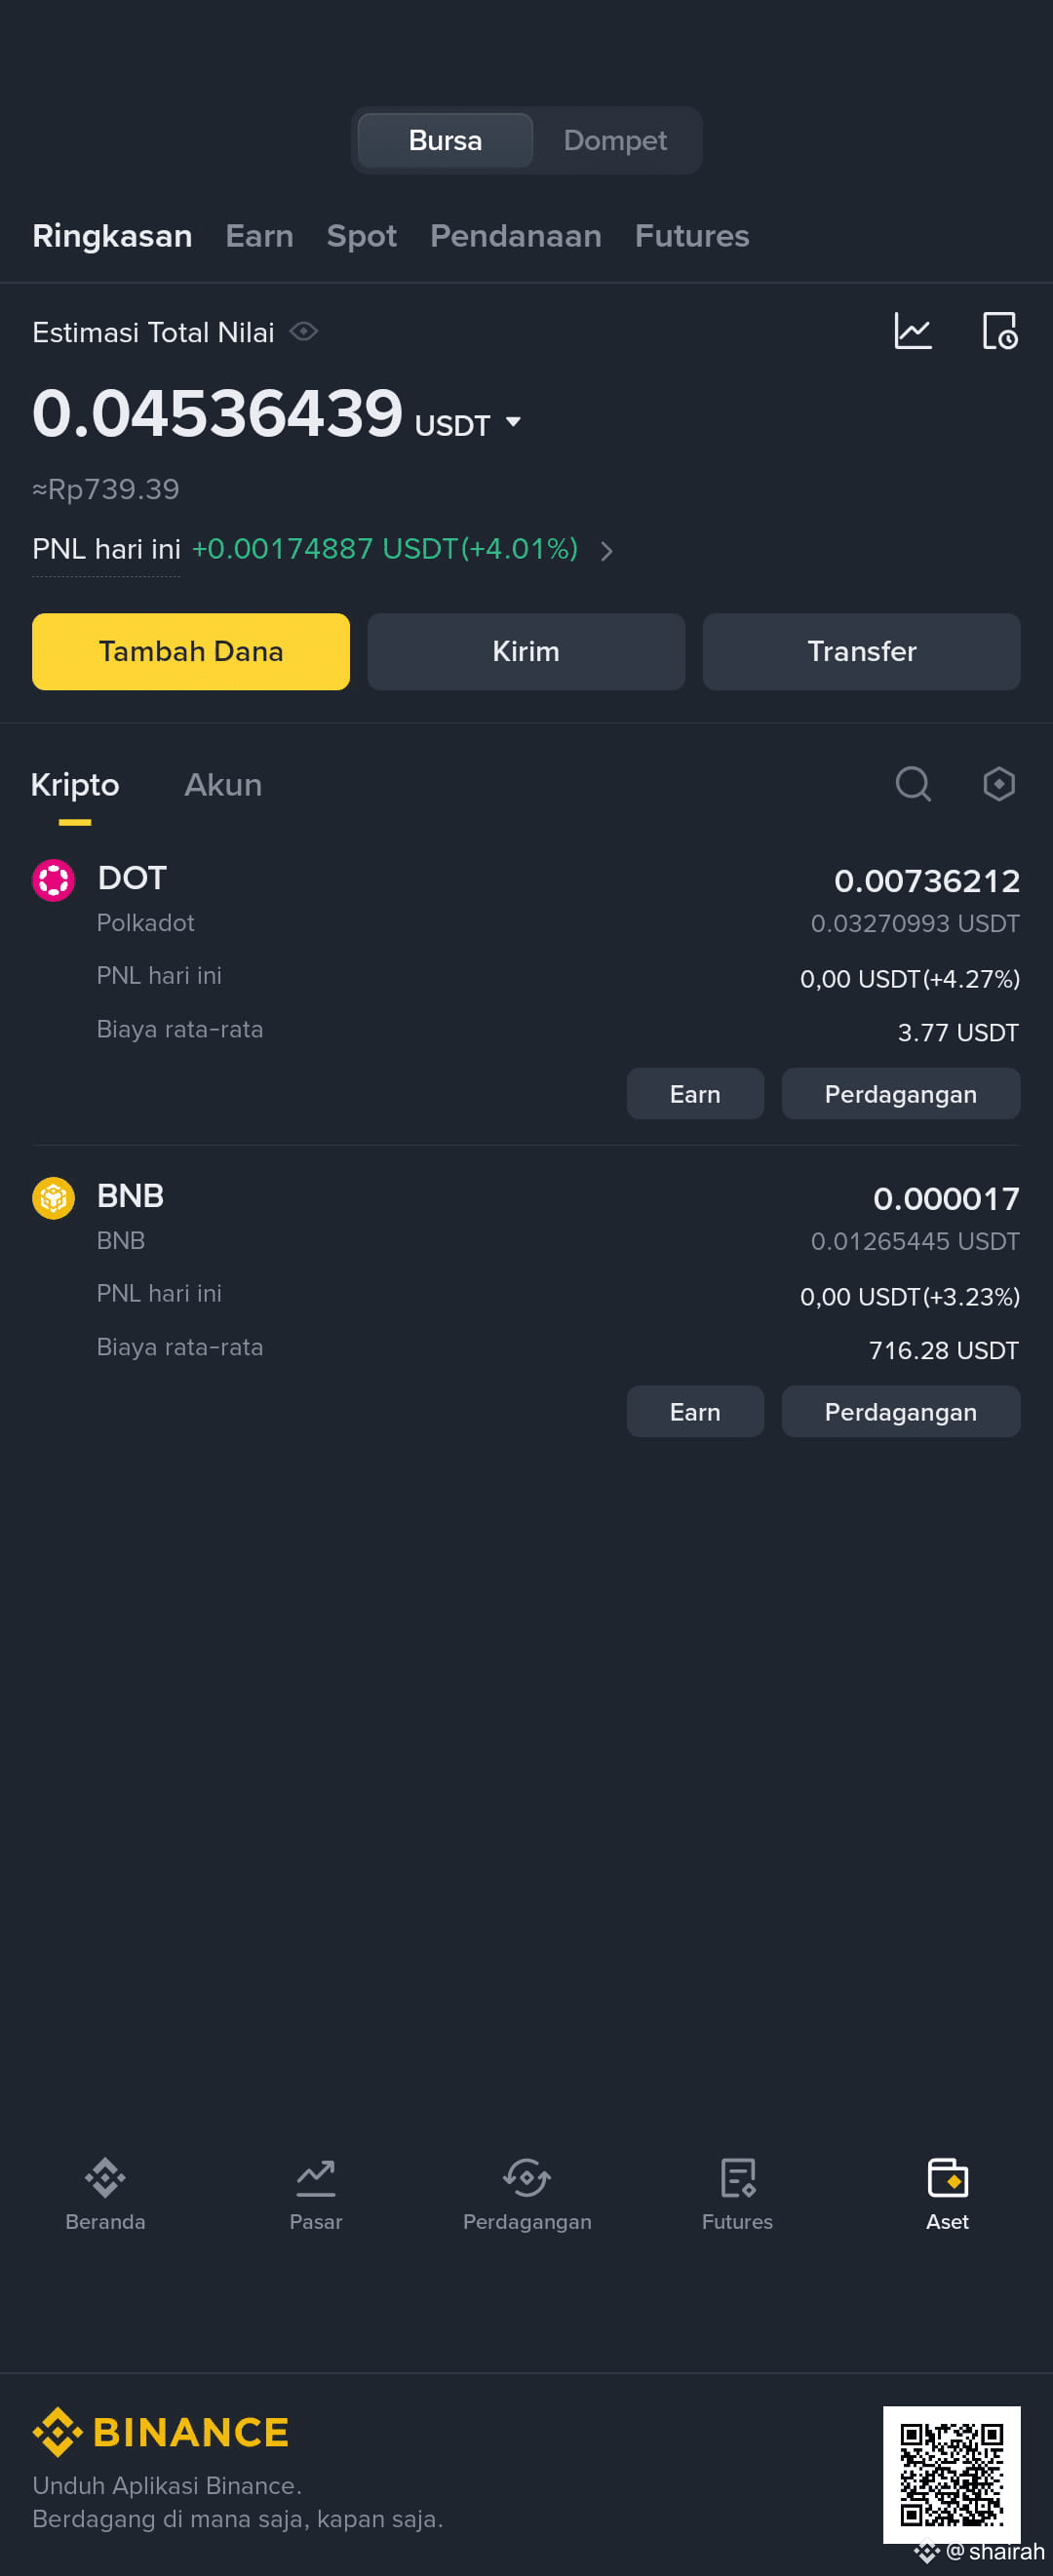Select the Bursa toggle option
This screenshot has width=1053, height=2576.
pos(445,140)
